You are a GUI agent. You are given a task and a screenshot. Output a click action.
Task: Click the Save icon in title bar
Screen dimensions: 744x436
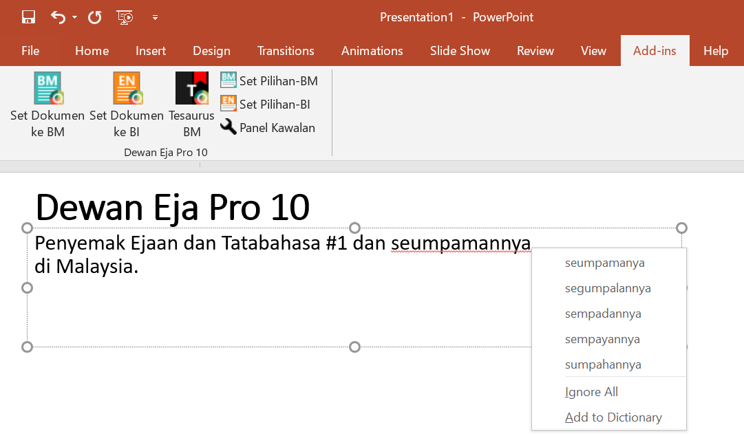(x=28, y=17)
